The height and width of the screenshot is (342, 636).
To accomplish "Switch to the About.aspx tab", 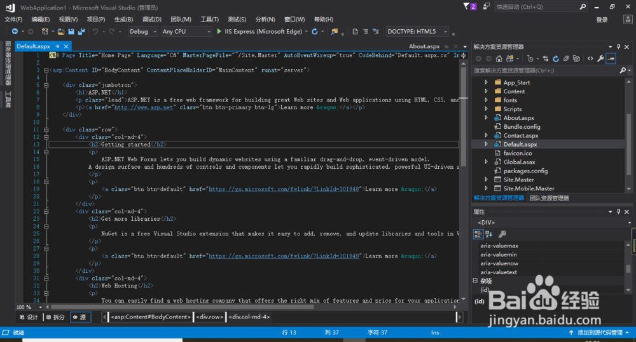I will [424, 46].
